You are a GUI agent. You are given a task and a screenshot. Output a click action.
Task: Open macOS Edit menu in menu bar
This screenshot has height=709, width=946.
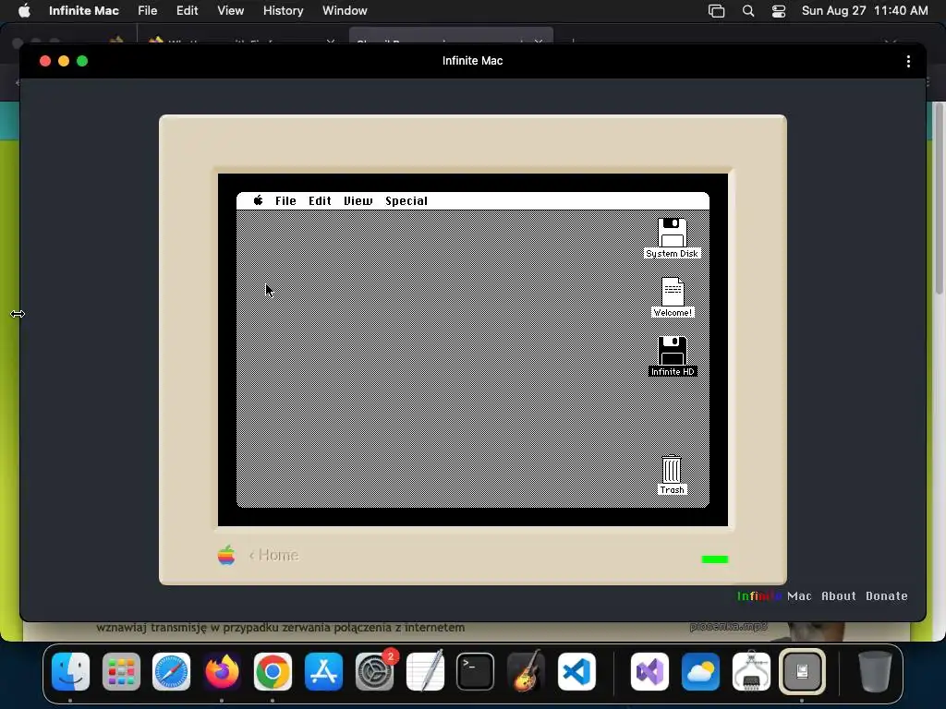coord(187,11)
